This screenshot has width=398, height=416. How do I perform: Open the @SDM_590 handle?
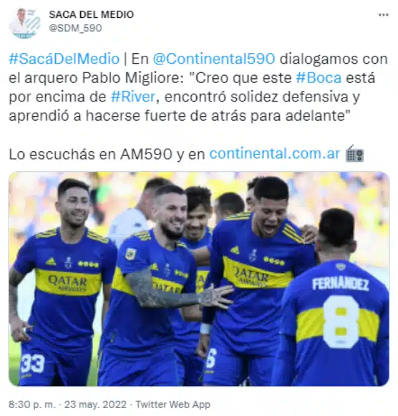point(76,28)
